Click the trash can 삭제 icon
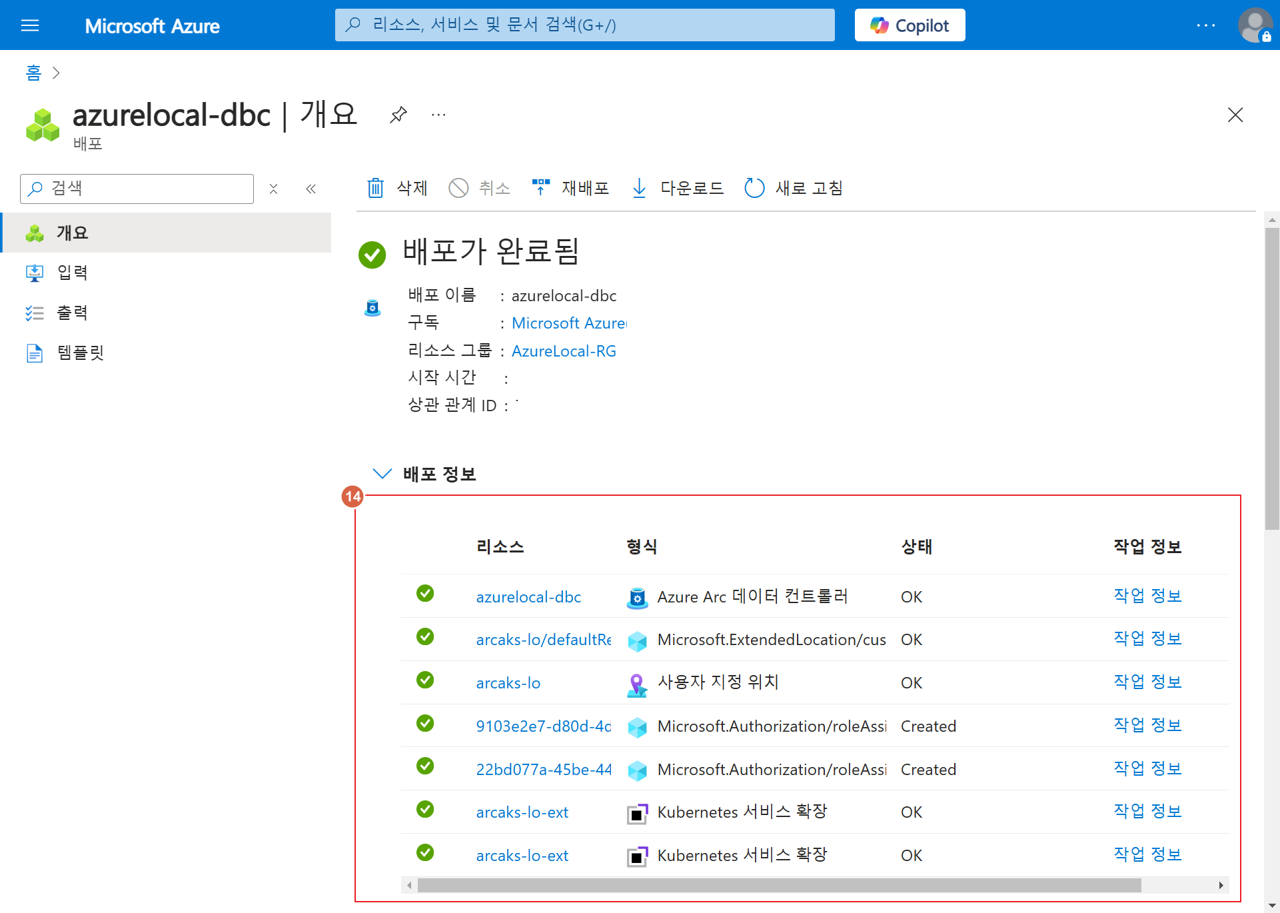1280x913 pixels. point(376,188)
